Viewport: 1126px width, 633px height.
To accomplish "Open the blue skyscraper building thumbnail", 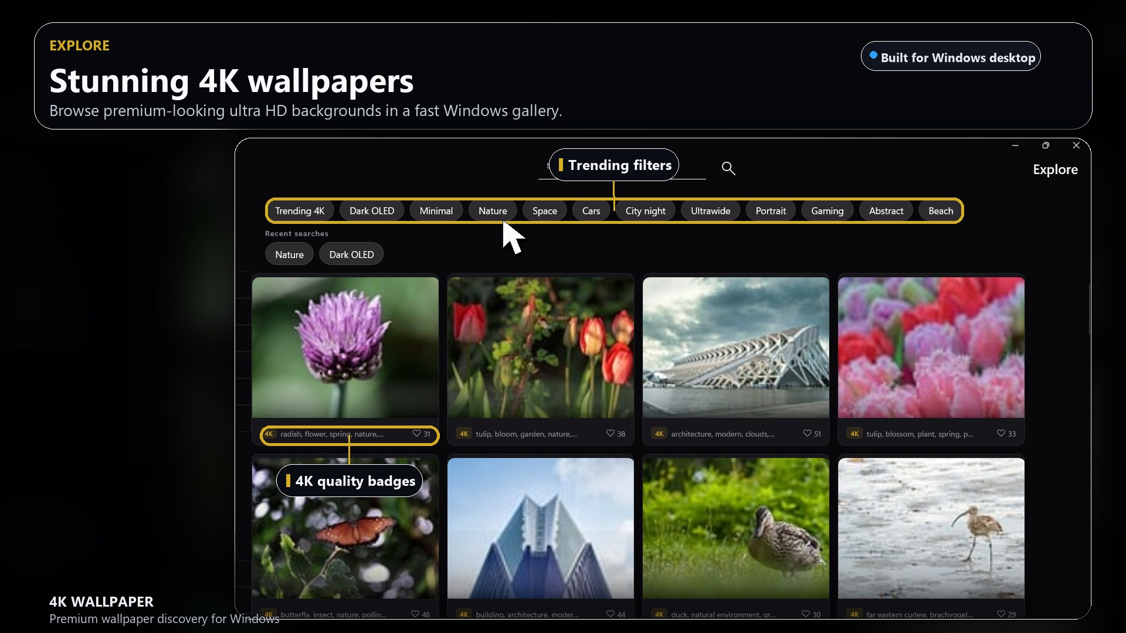I will [541, 528].
